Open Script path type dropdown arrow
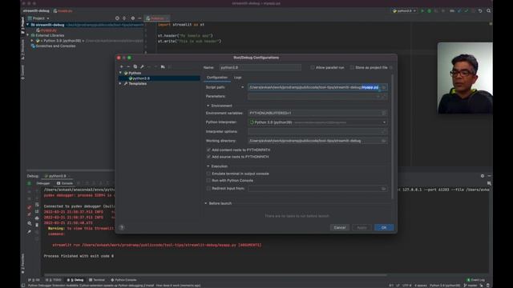The image size is (513, 288). (242, 87)
